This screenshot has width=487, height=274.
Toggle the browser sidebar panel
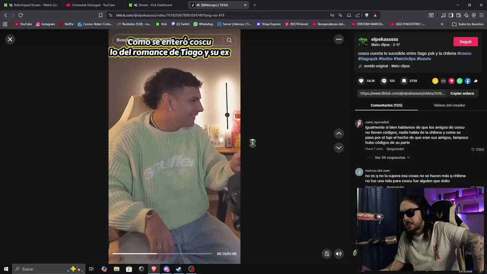[x=451, y=15]
